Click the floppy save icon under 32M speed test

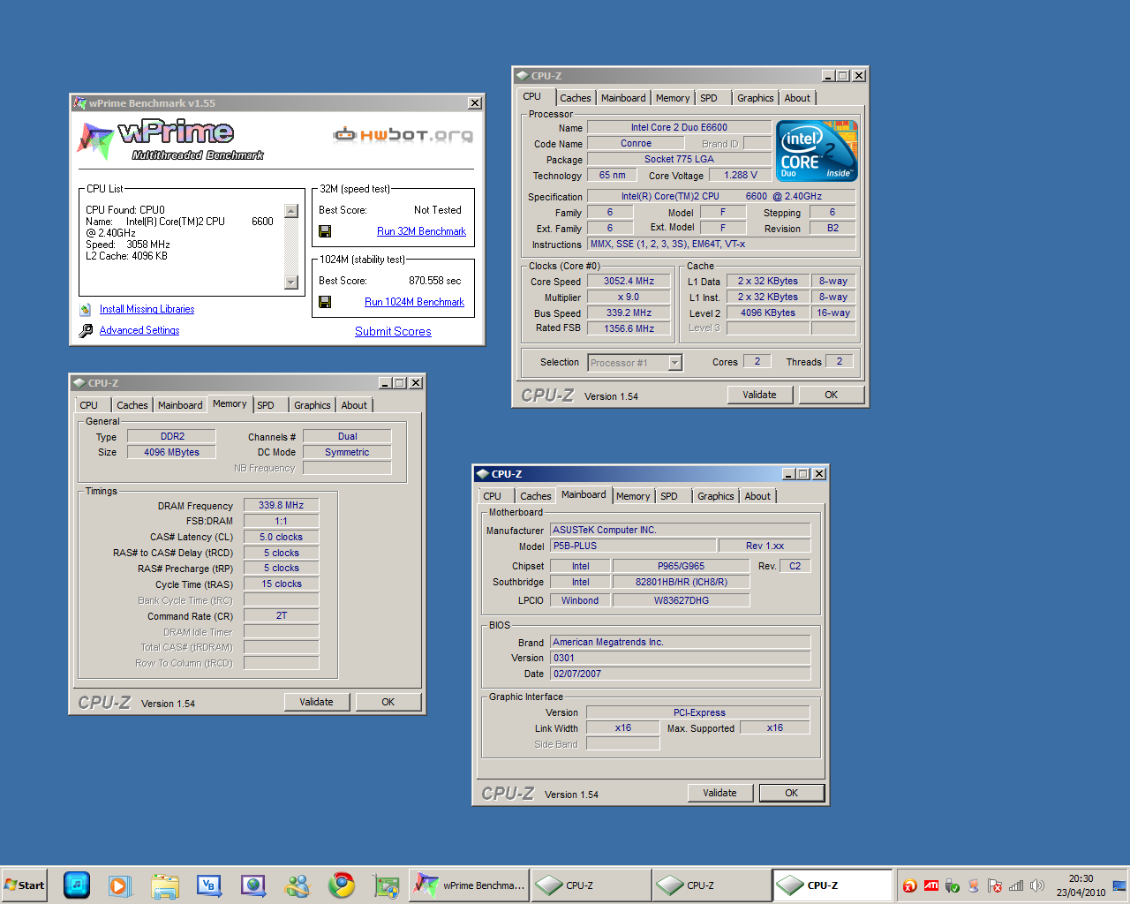325,231
